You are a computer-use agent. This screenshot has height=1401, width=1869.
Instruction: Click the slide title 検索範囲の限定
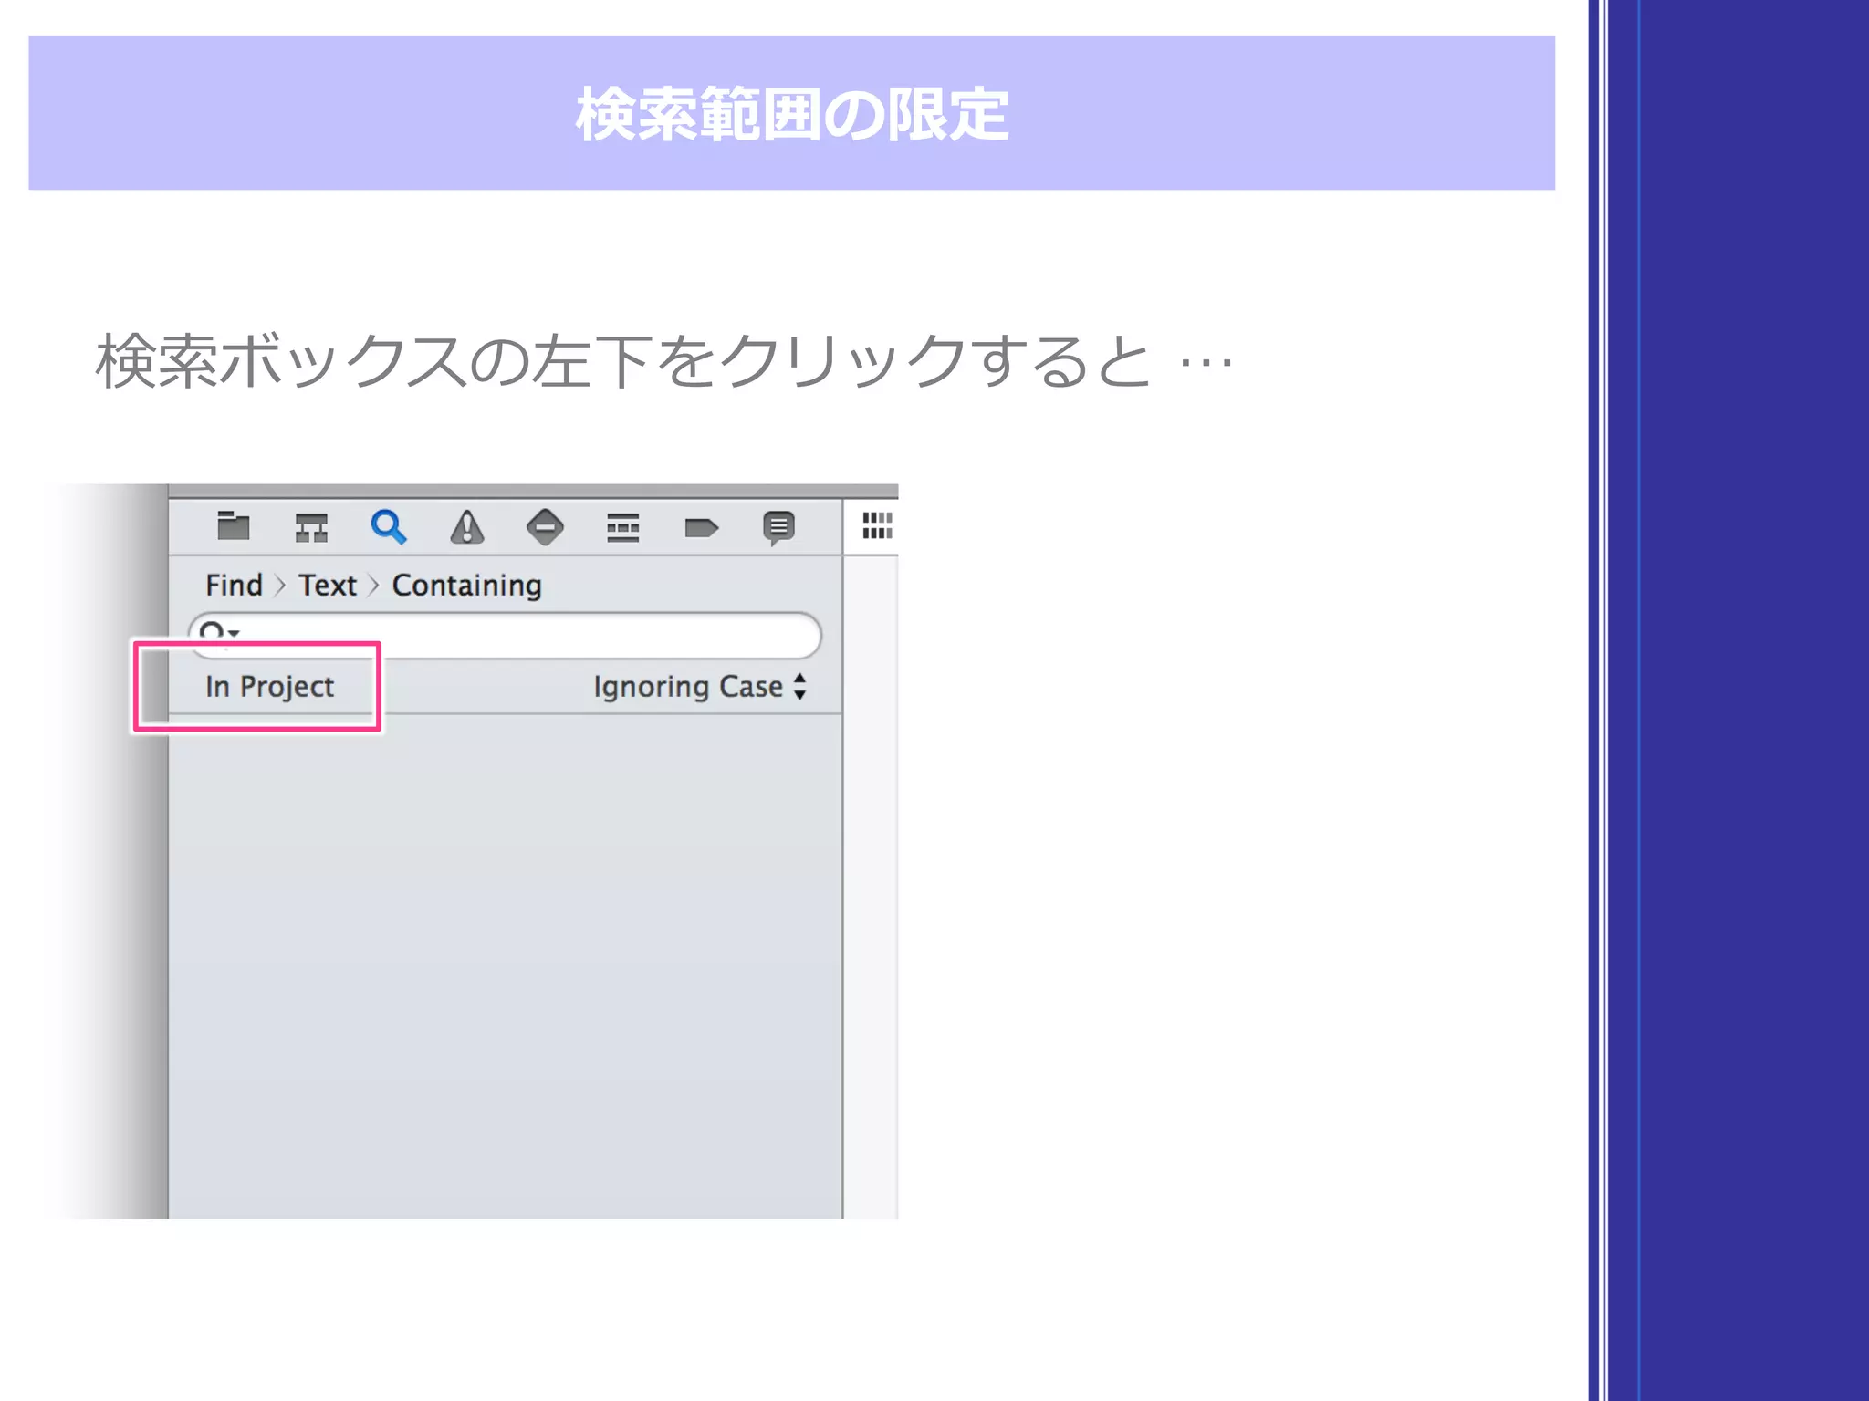coord(791,114)
